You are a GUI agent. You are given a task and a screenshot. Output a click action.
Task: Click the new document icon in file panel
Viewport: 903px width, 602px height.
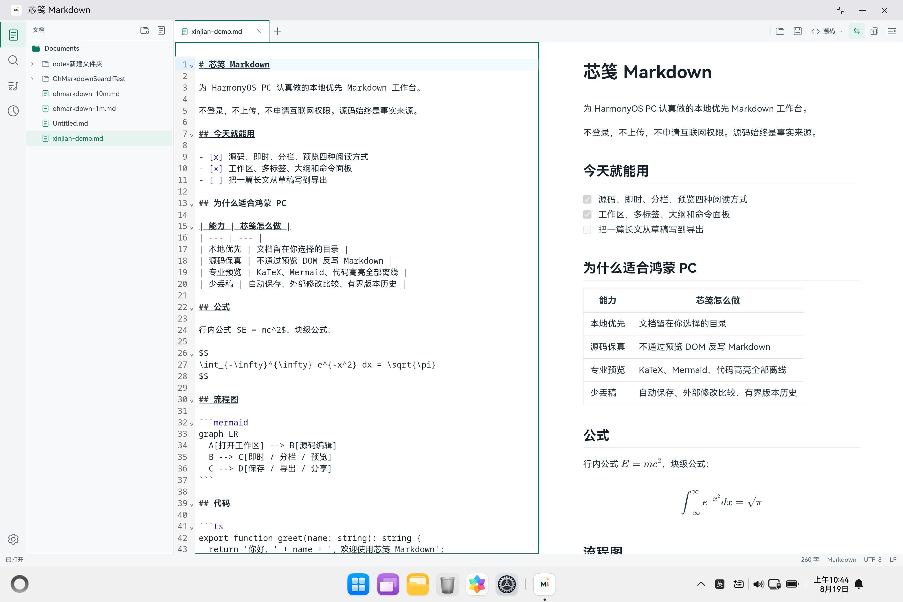coord(161,30)
